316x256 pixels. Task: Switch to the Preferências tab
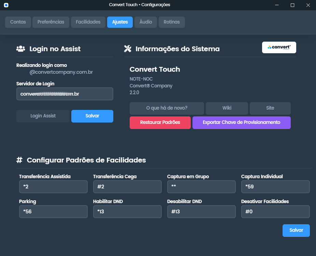coord(51,22)
